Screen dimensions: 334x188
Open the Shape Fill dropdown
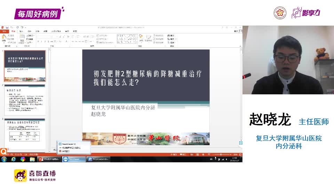pos(159,36)
